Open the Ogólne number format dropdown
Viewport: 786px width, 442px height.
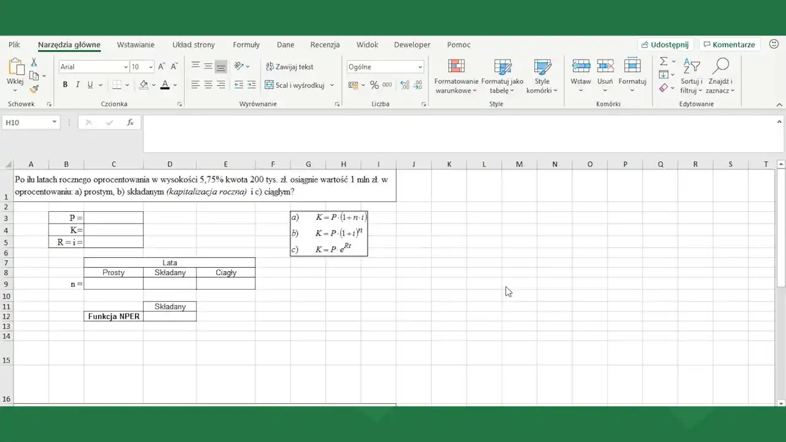(420, 67)
